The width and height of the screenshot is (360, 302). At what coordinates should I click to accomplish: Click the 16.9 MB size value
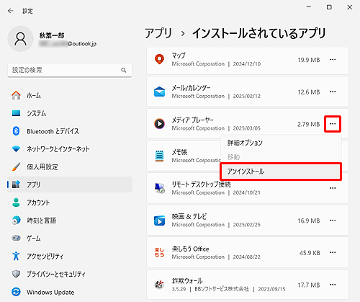tap(309, 221)
